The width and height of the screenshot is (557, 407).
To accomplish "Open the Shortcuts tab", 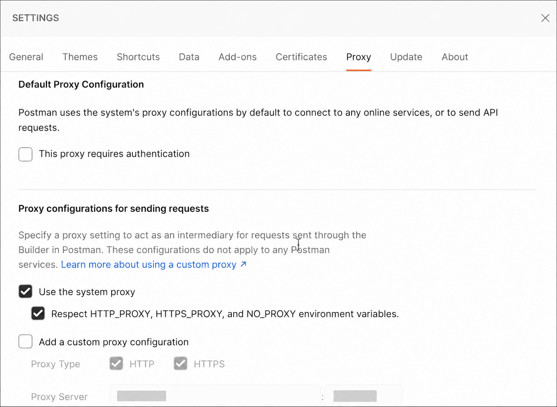I will pos(138,57).
